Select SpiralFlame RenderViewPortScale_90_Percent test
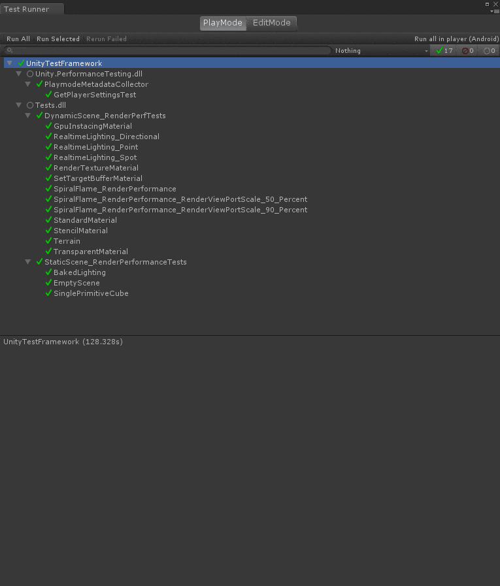Image resolution: width=500 pixels, height=586 pixels. pyautogui.click(x=180, y=210)
